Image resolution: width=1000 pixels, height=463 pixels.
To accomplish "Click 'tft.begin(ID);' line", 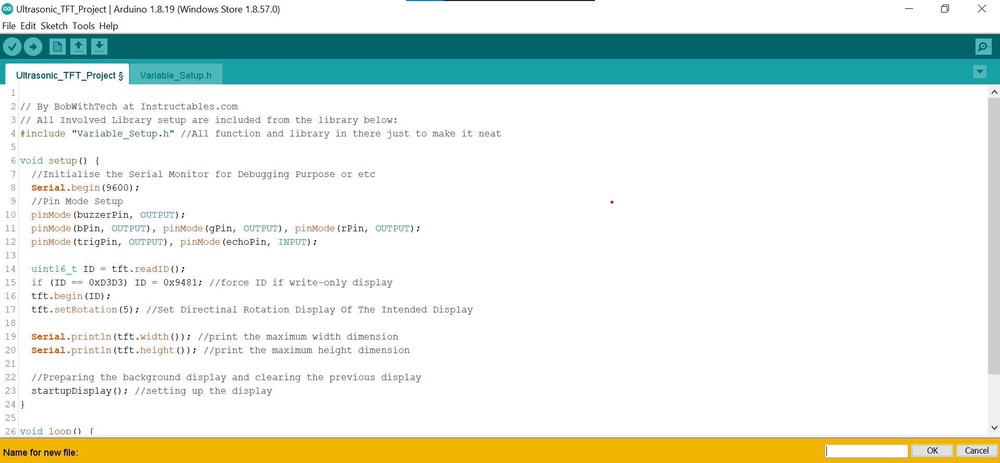I will [x=71, y=296].
